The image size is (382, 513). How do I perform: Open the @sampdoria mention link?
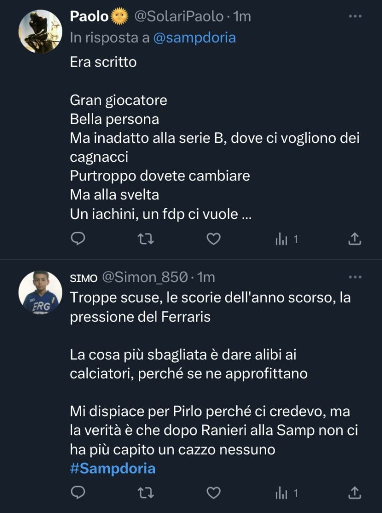[x=195, y=38]
